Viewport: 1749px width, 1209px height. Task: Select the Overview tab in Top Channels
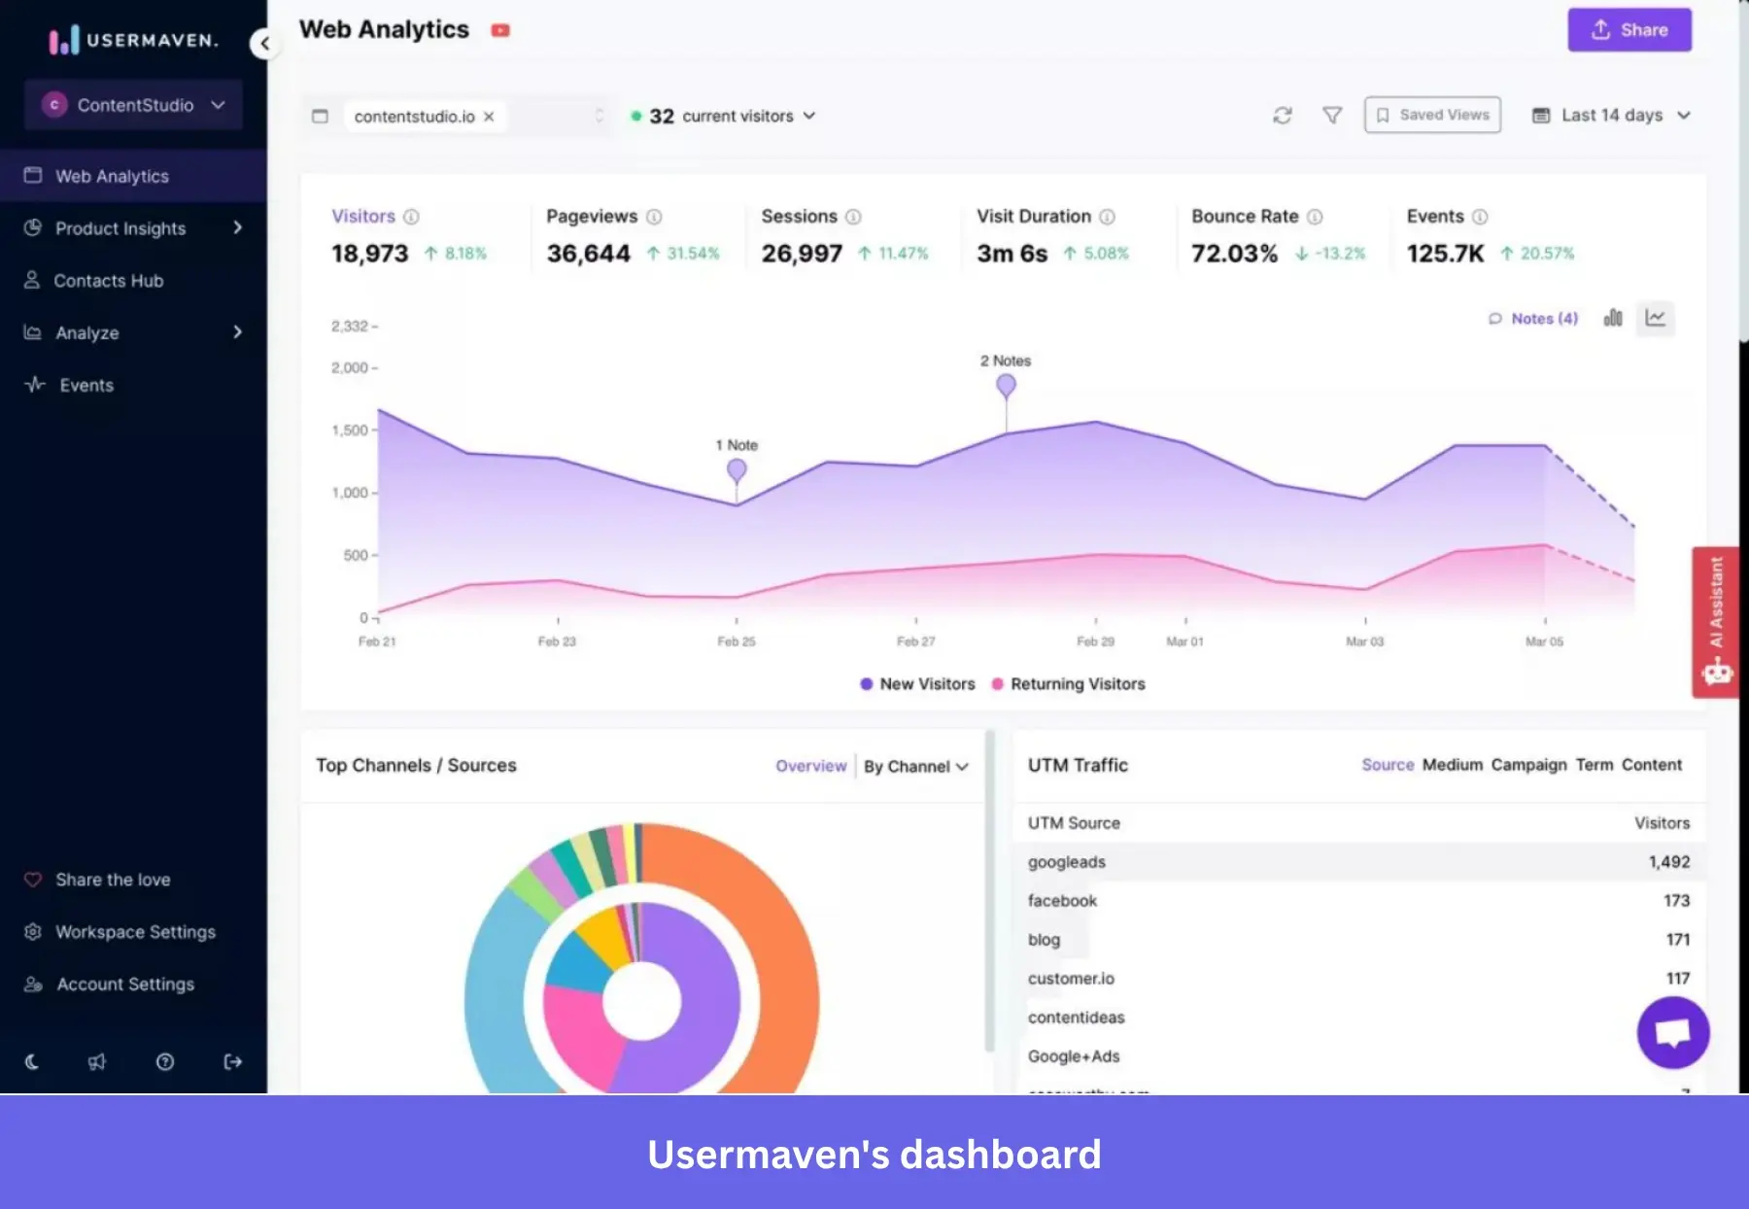[x=810, y=766]
